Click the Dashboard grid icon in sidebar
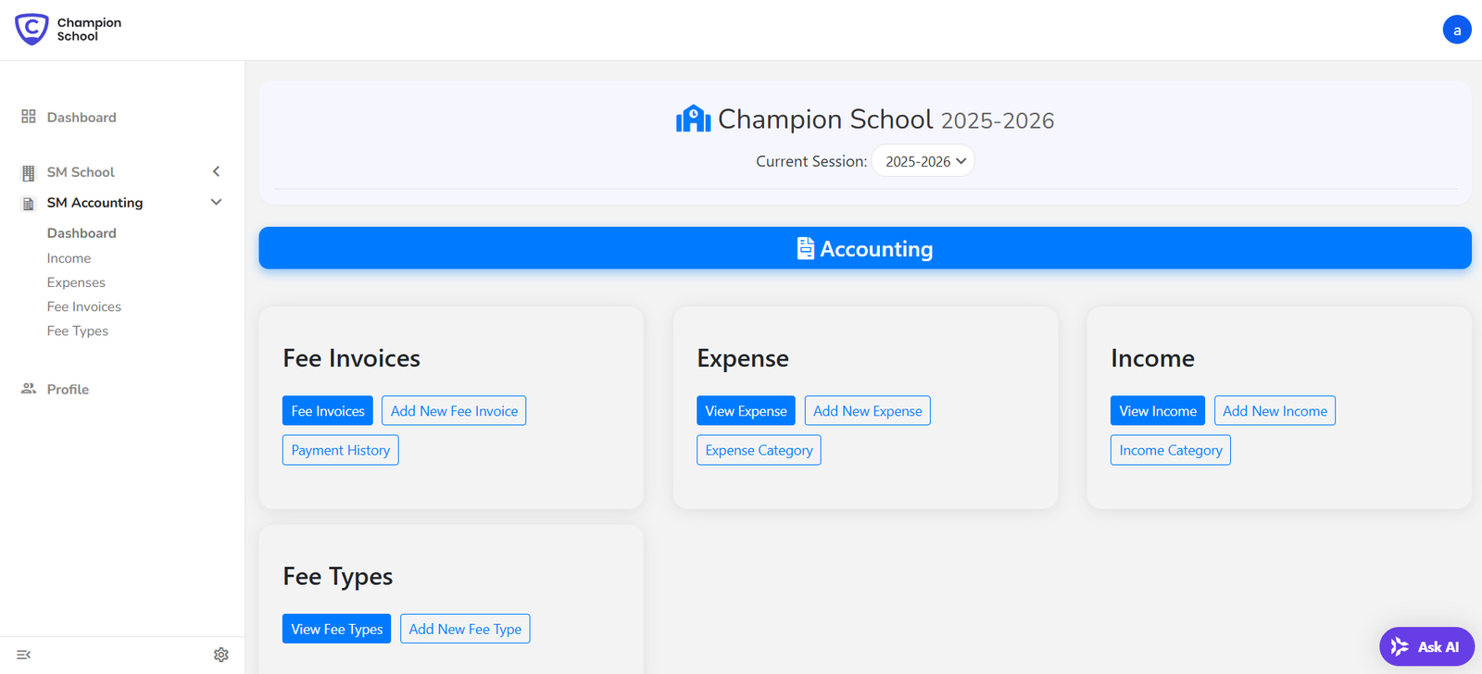Screen dimensions: 1482x674 pos(29,117)
